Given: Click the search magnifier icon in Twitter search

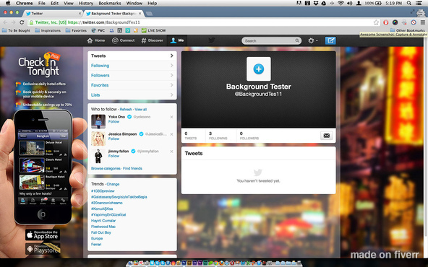Looking at the screenshot, I should tap(297, 40).
